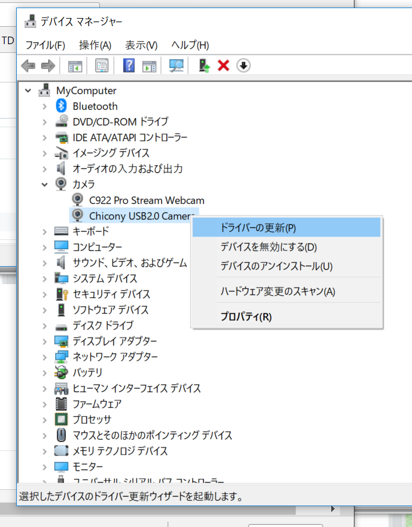The width and height of the screenshot is (412, 527).
Task: Click the scan for hardware changes monitor icon
Action: (177, 66)
